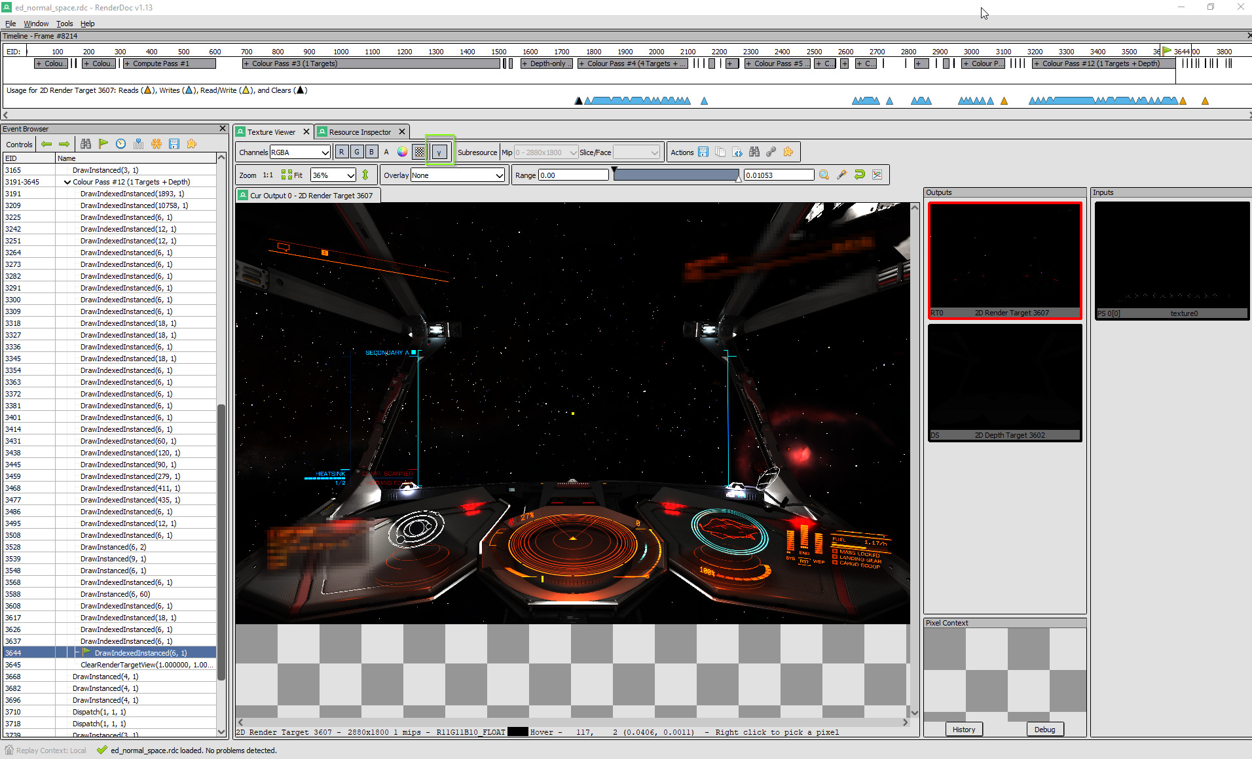This screenshot has width=1252, height=759.
Task: Export events with Event Browser save icon
Action: coord(174,144)
